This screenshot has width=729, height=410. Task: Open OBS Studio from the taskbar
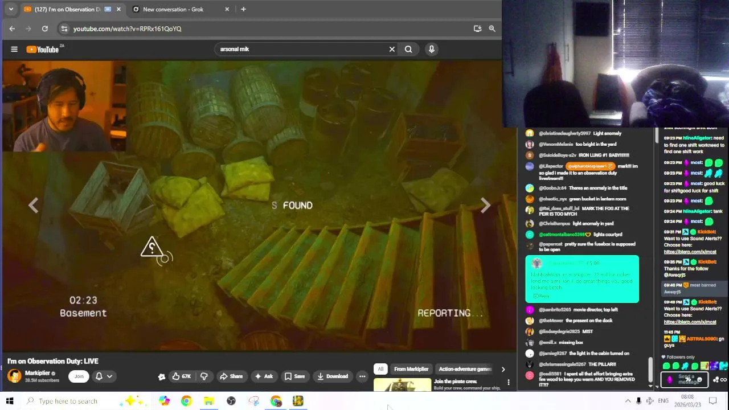[231, 401]
